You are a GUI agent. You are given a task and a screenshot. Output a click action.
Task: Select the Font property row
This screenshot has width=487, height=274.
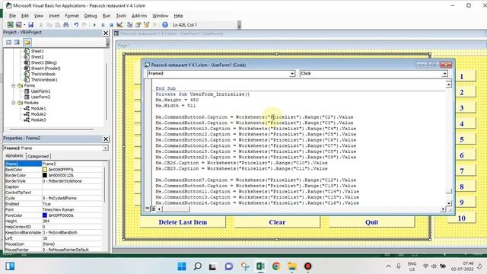pyautogui.click(x=53, y=210)
